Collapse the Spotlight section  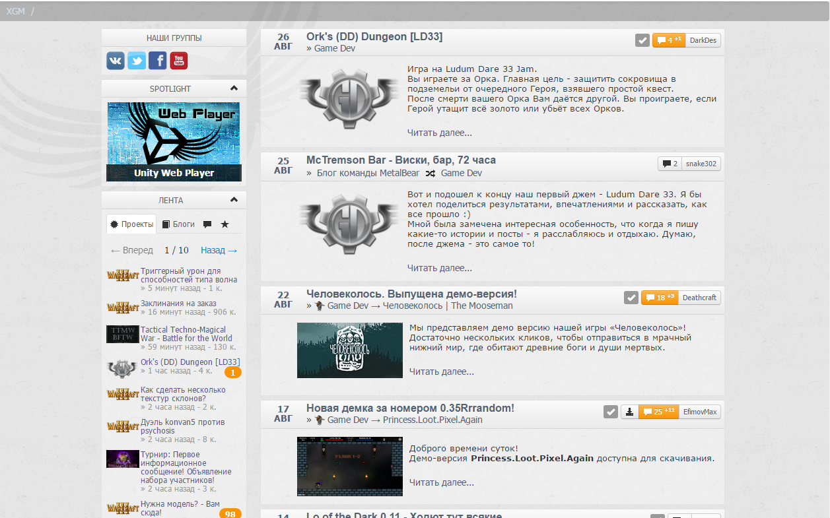(234, 88)
